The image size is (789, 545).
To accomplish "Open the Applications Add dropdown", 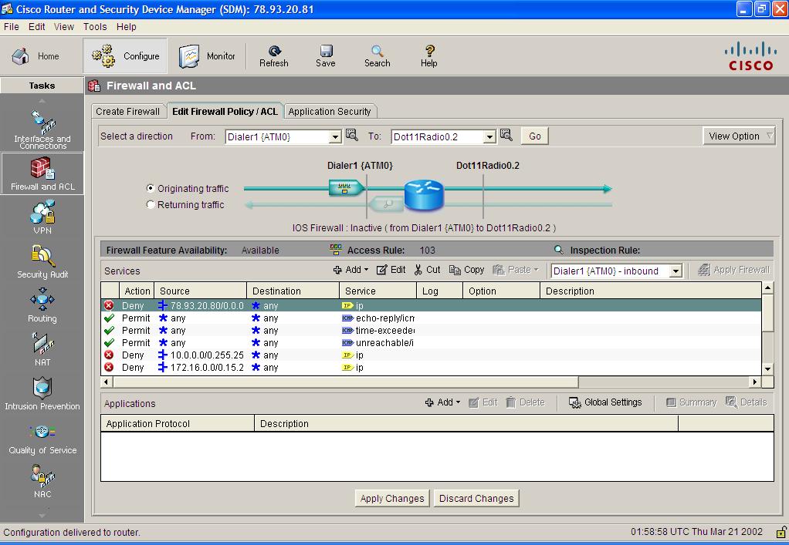I will point(443,402).
